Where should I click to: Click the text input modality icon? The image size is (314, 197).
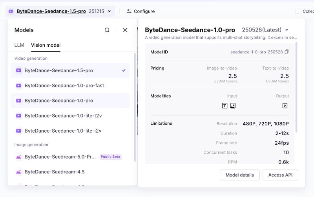225,106
